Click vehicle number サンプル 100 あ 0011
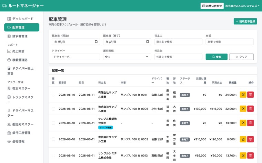Image resolution: width=262 pixels, height=163 pixels. [x=134, y=95]
